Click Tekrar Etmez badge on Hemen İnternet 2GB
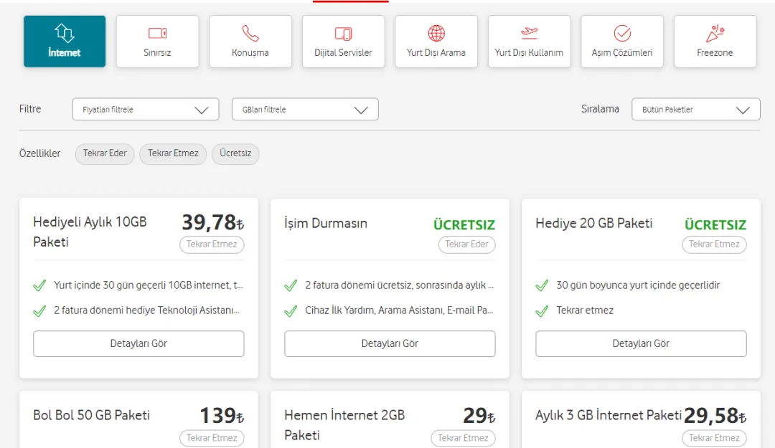Viewport: 775px width, 448px height. (x=463, y=438)
